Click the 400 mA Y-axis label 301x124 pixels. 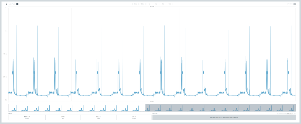coord(6,54)
